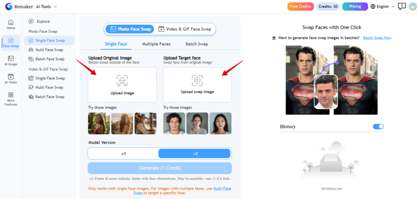Open the AI Video sidebar icon
The image size is (417, 199).
[x=11, y=77]
